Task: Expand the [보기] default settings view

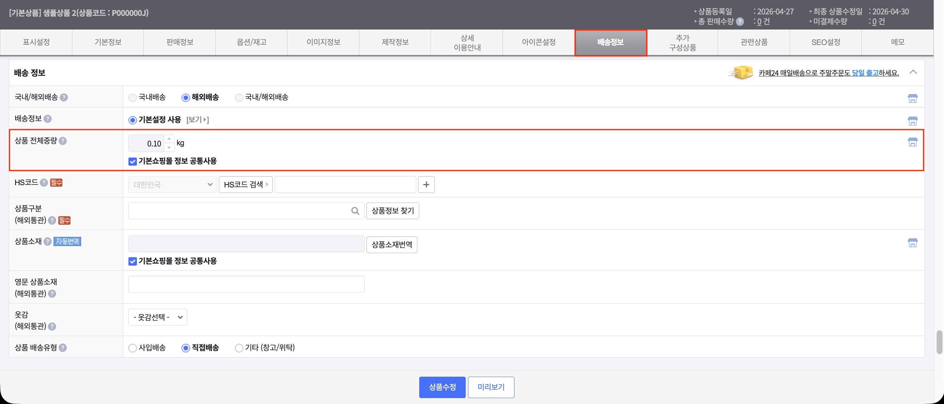Action: (x=197, y=120)
